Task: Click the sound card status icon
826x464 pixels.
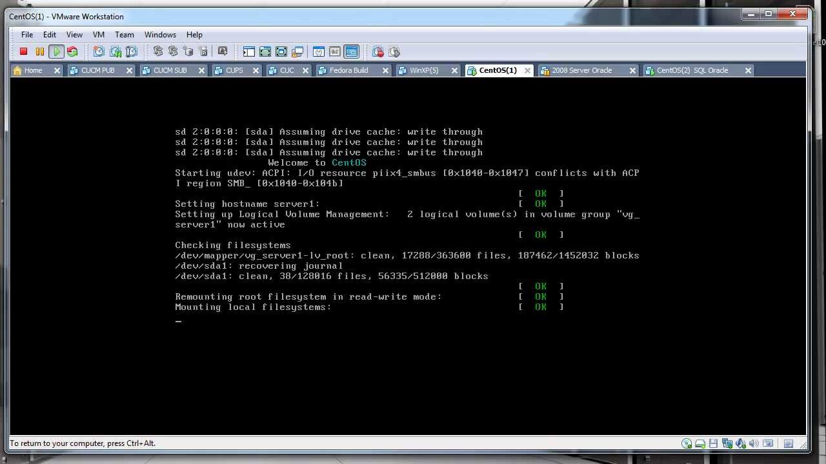Action: pos(754,443)
